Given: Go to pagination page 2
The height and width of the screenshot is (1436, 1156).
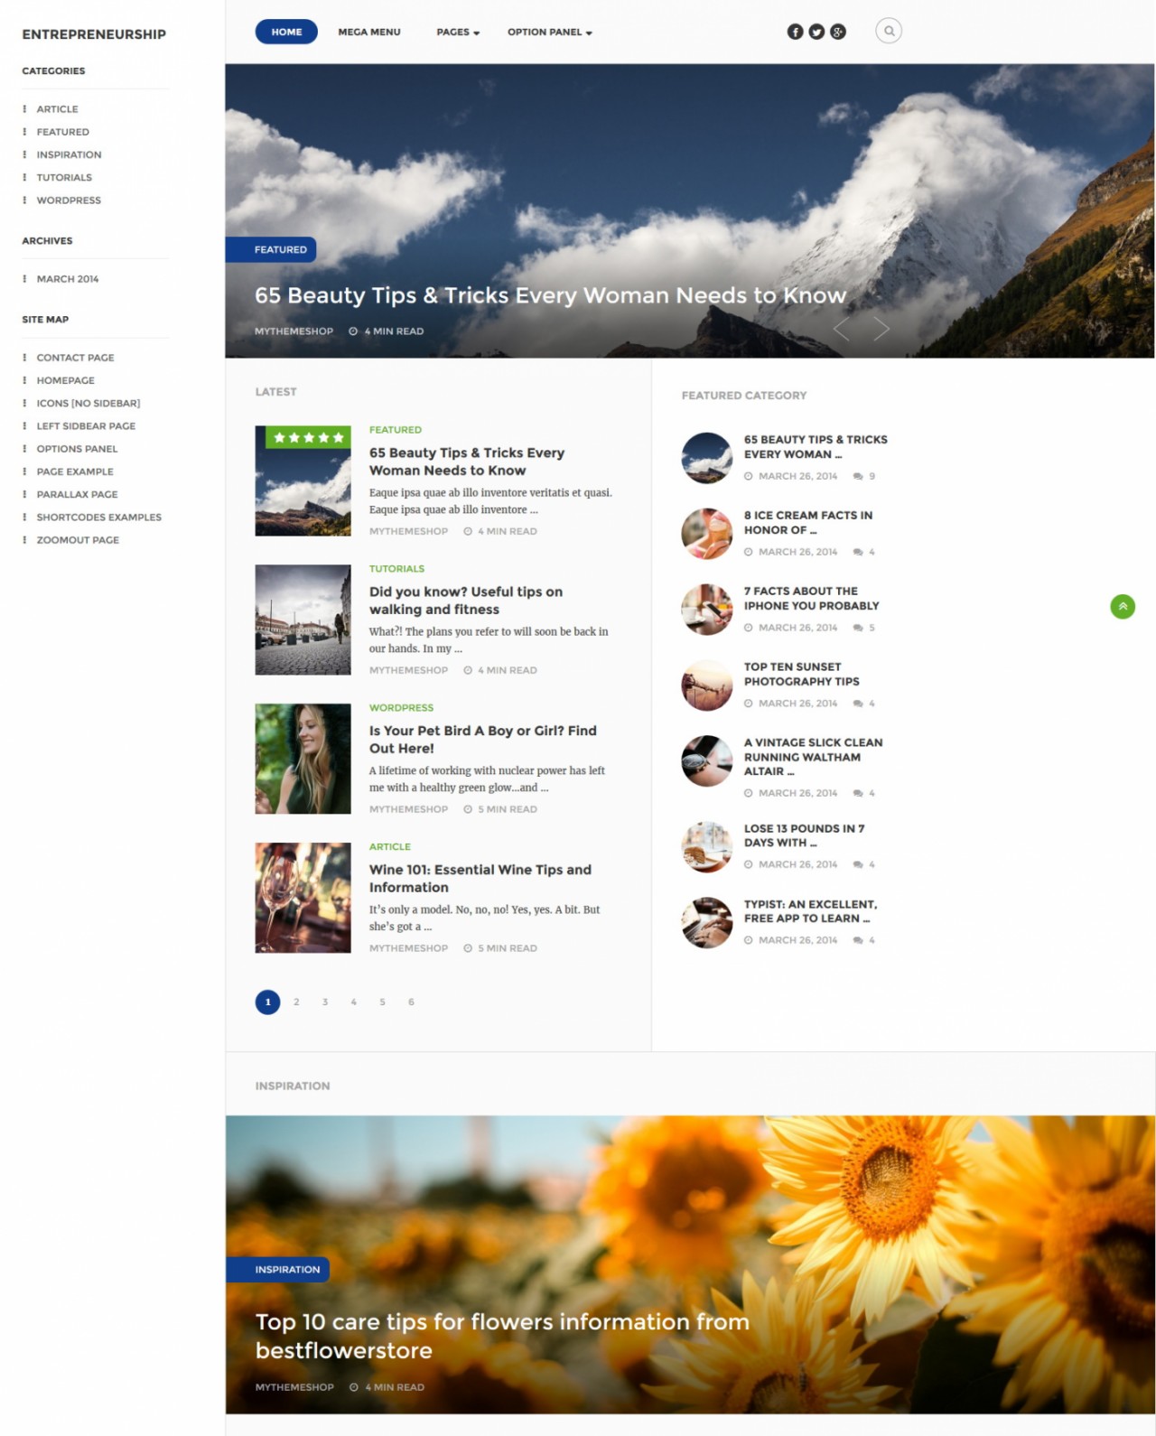Looking at the screenshot, I should point(296,1002).
